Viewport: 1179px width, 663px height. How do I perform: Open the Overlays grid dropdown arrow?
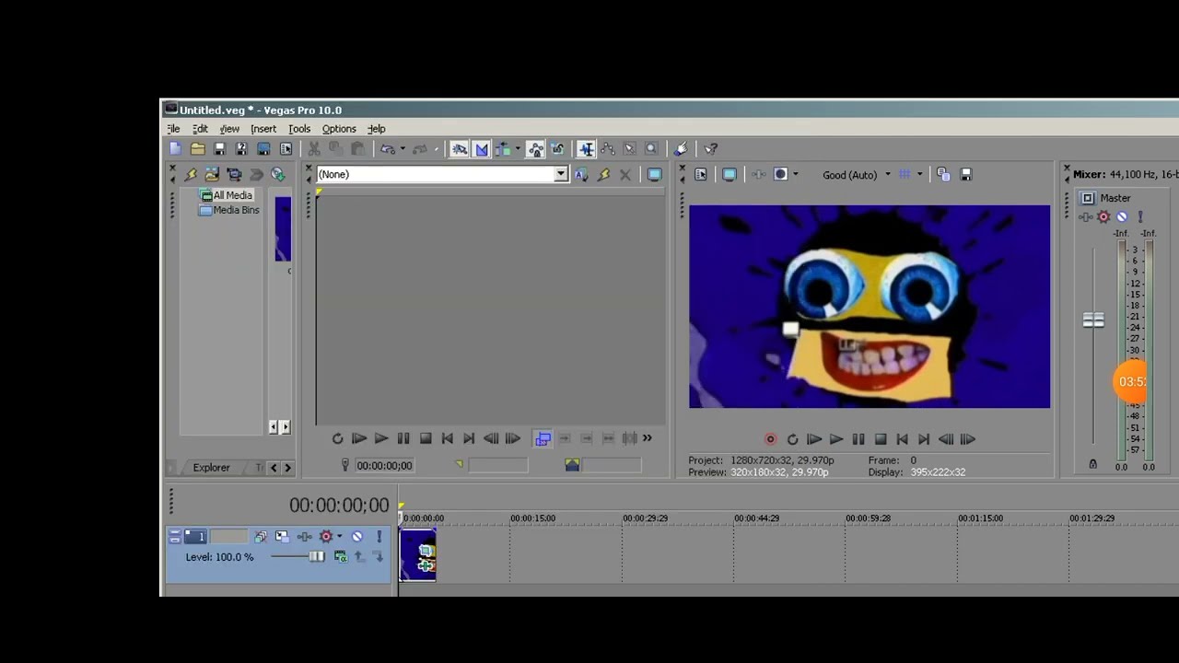point(919,174)
